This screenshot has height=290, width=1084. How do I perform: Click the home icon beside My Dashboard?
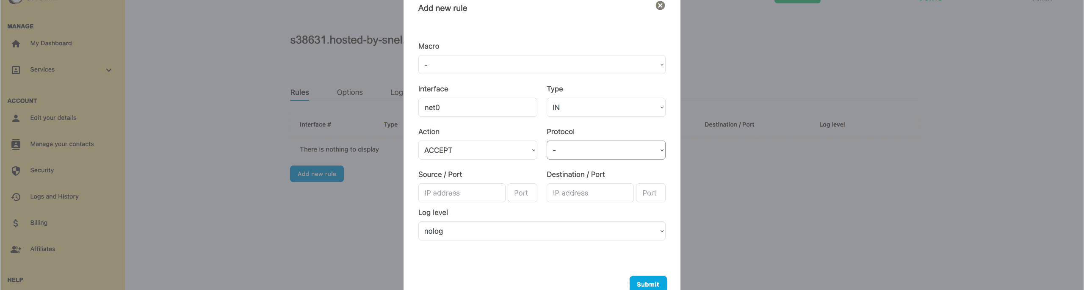[16, 44]
